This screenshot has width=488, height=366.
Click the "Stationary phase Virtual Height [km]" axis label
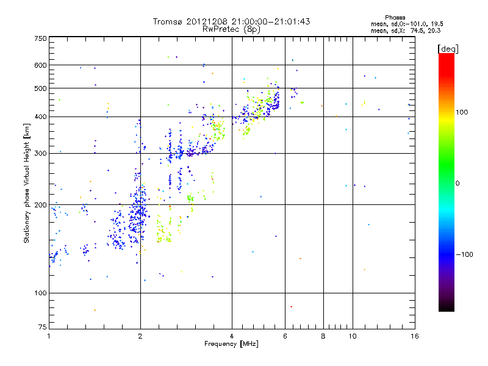27,183
